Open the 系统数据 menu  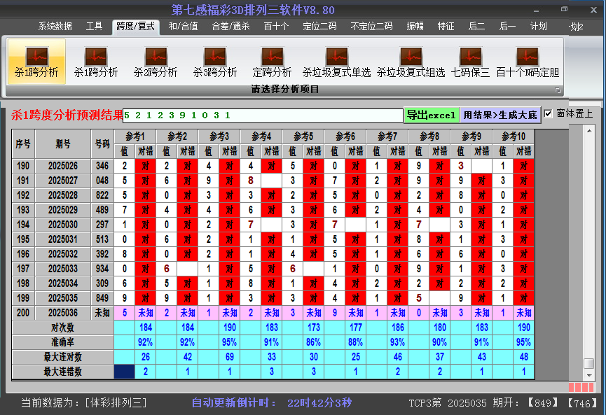(55, 27)
